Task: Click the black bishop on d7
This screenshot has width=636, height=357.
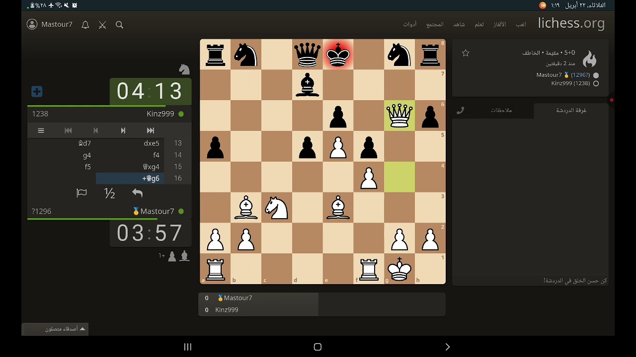Action: [x=307, y=85]
